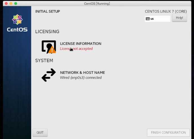Click the Help! button

(x=179, y=18)
